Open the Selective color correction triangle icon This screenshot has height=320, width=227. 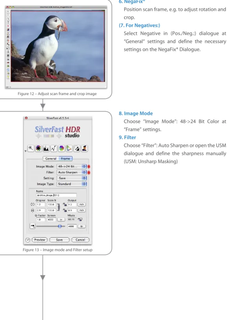coord(69,148)
